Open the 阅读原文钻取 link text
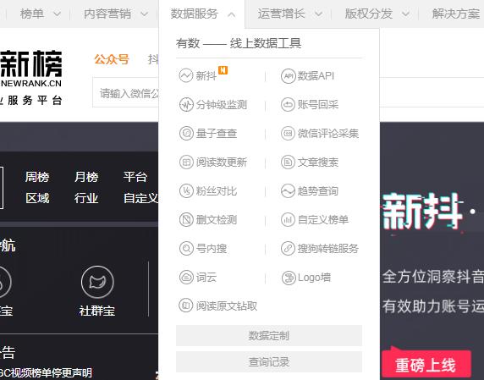Viewport: 484px width, 380px height. tap(227, 306)
